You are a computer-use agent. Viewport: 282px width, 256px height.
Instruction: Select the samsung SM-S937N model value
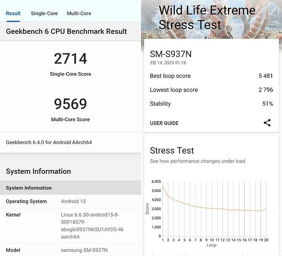(84, 250)
